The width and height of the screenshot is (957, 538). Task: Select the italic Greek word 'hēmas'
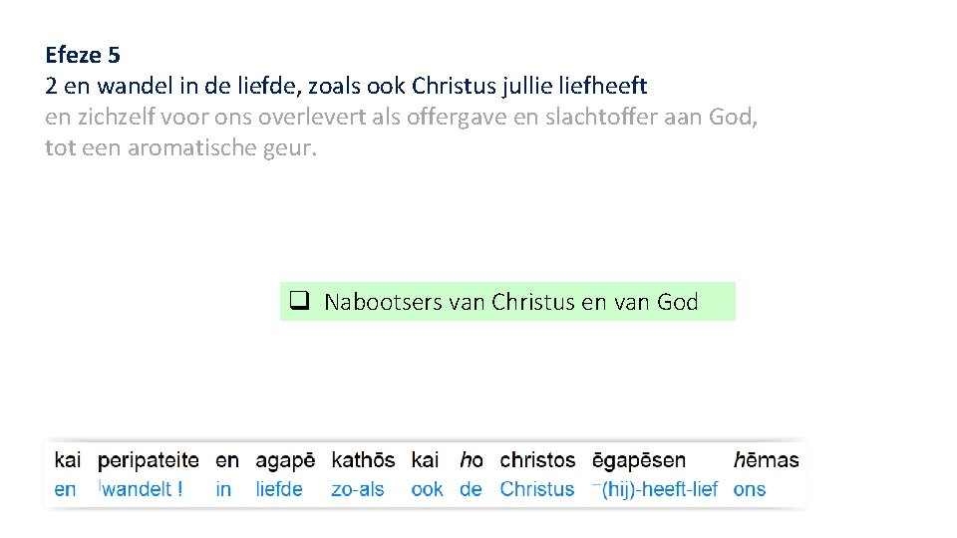tap(766, 460)
